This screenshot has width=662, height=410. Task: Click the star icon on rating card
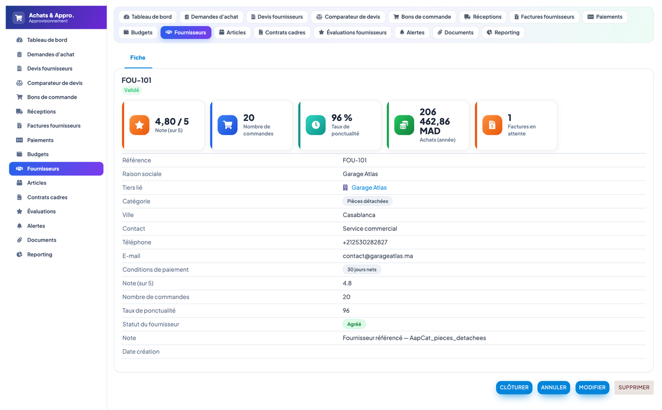point(140,125)
